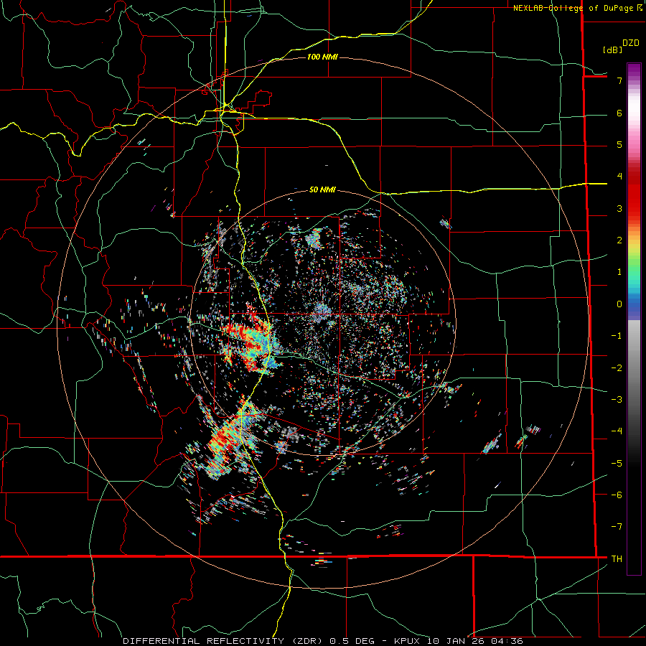The height and width of the screenshot is (646, 646).
Task: Click the DZD legend title
Action: (x=631, y=43)
